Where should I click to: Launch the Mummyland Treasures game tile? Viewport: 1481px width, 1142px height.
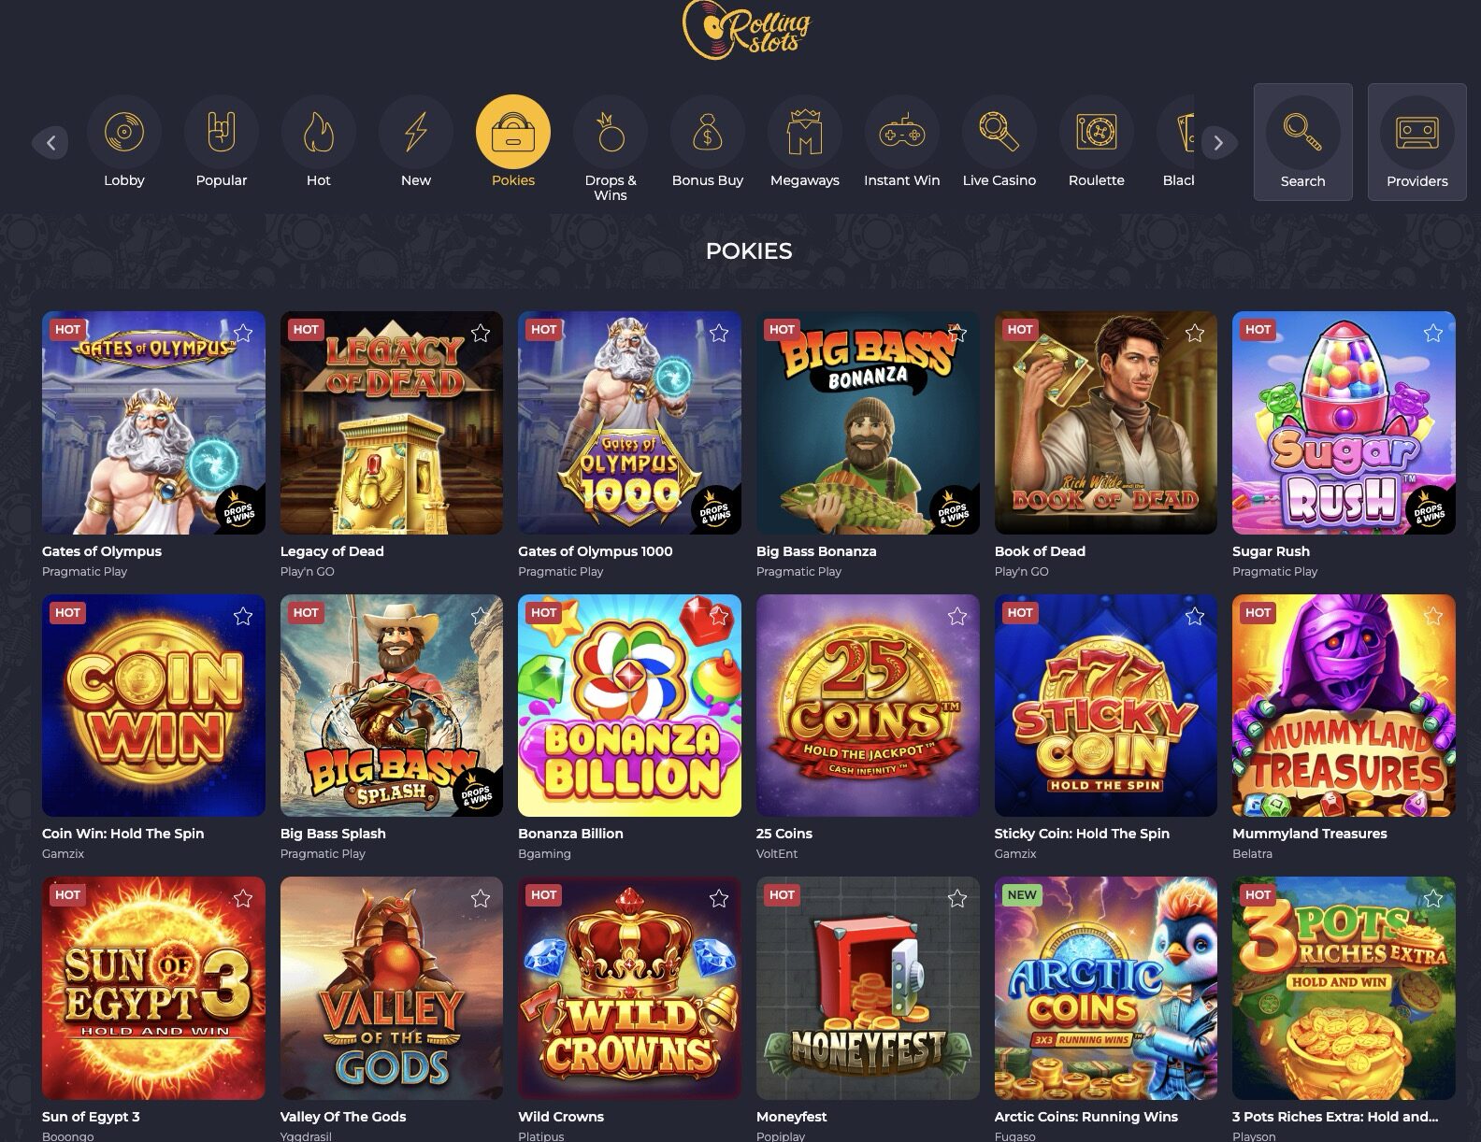click(1344, 706)
